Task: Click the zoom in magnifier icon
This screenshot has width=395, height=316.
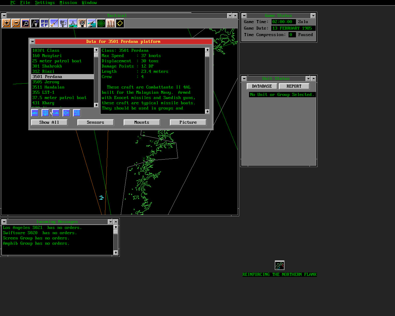Action: (x=6, y=23)
